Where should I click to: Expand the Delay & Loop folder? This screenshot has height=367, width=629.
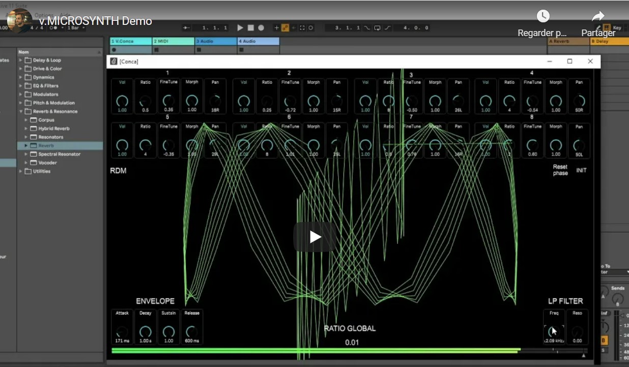(x=21, y=60)
